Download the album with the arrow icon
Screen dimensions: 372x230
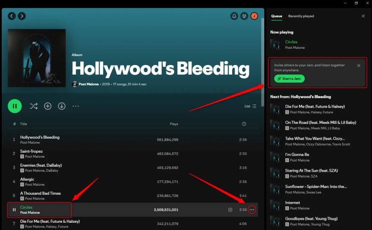pyautogui.click(x=62, y=106)
